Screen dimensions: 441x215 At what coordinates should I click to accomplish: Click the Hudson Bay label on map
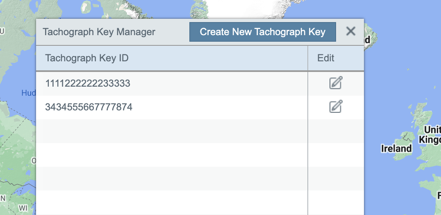click(29, 93)
